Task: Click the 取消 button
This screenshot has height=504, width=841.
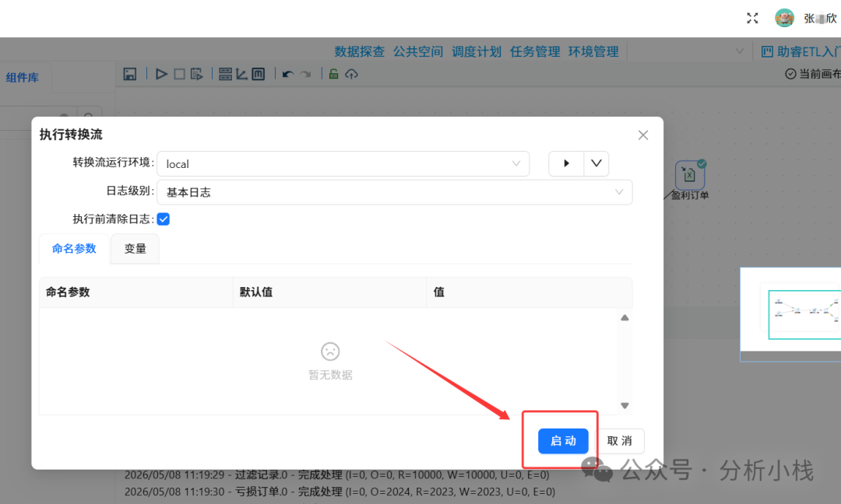Action: point(620,441)
